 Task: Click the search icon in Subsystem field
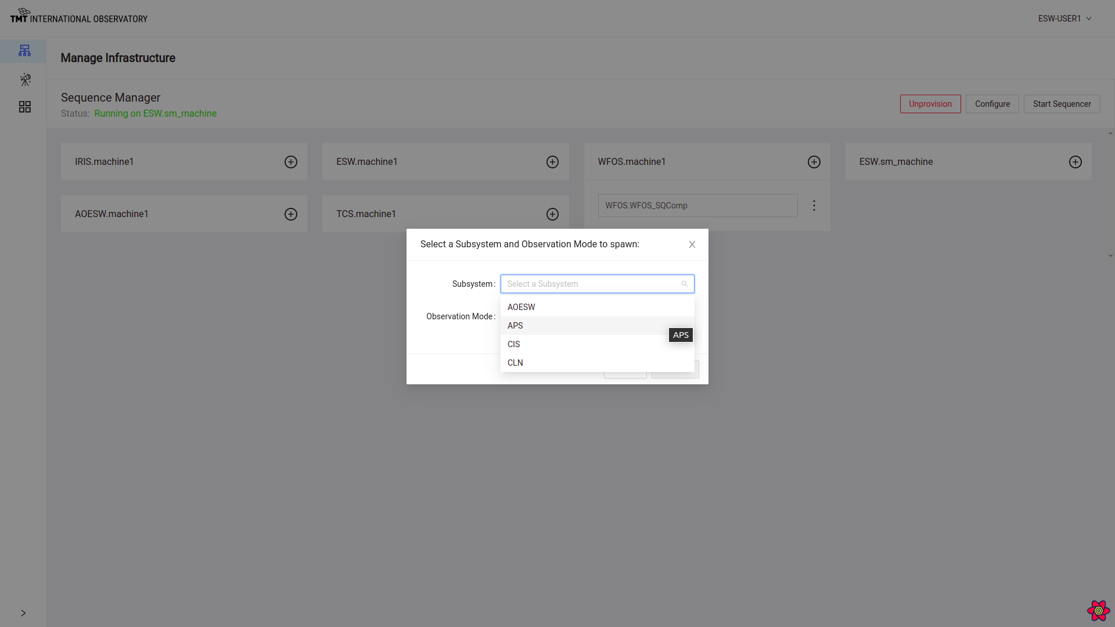pyautogui.click(x=685, y=284)
